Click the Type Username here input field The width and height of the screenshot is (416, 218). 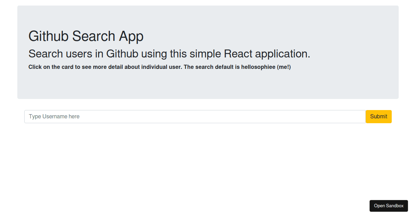click(194, 117)
